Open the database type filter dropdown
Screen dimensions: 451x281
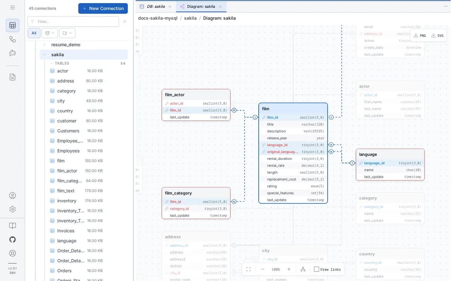tap(50, 33)
